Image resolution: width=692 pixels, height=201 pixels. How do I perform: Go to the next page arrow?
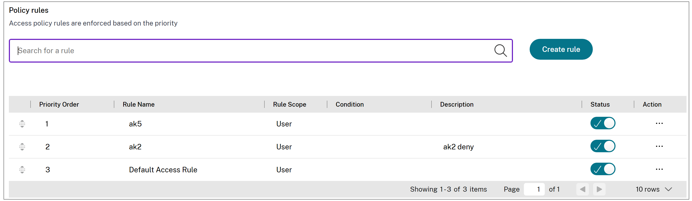tap(599, 189)
